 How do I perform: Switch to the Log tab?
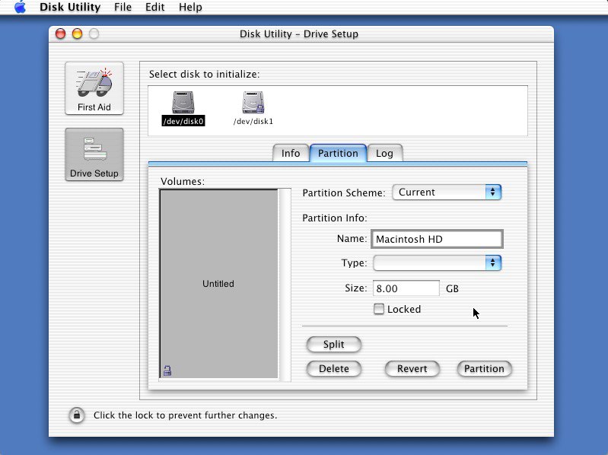tap(384, 153)
